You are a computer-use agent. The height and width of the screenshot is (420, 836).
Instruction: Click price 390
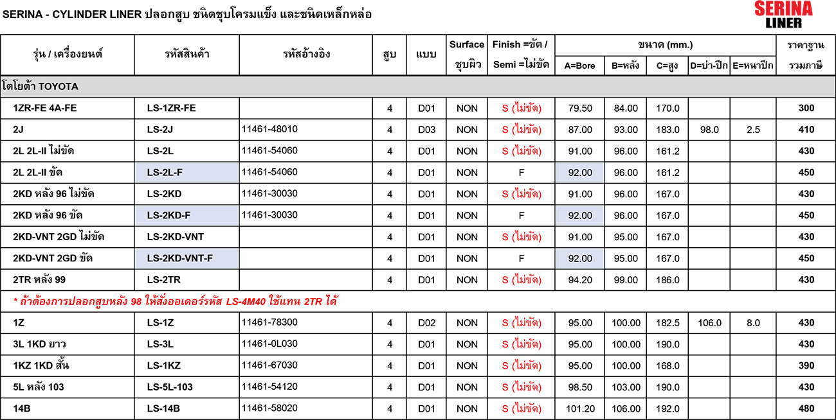pos(806,366)
